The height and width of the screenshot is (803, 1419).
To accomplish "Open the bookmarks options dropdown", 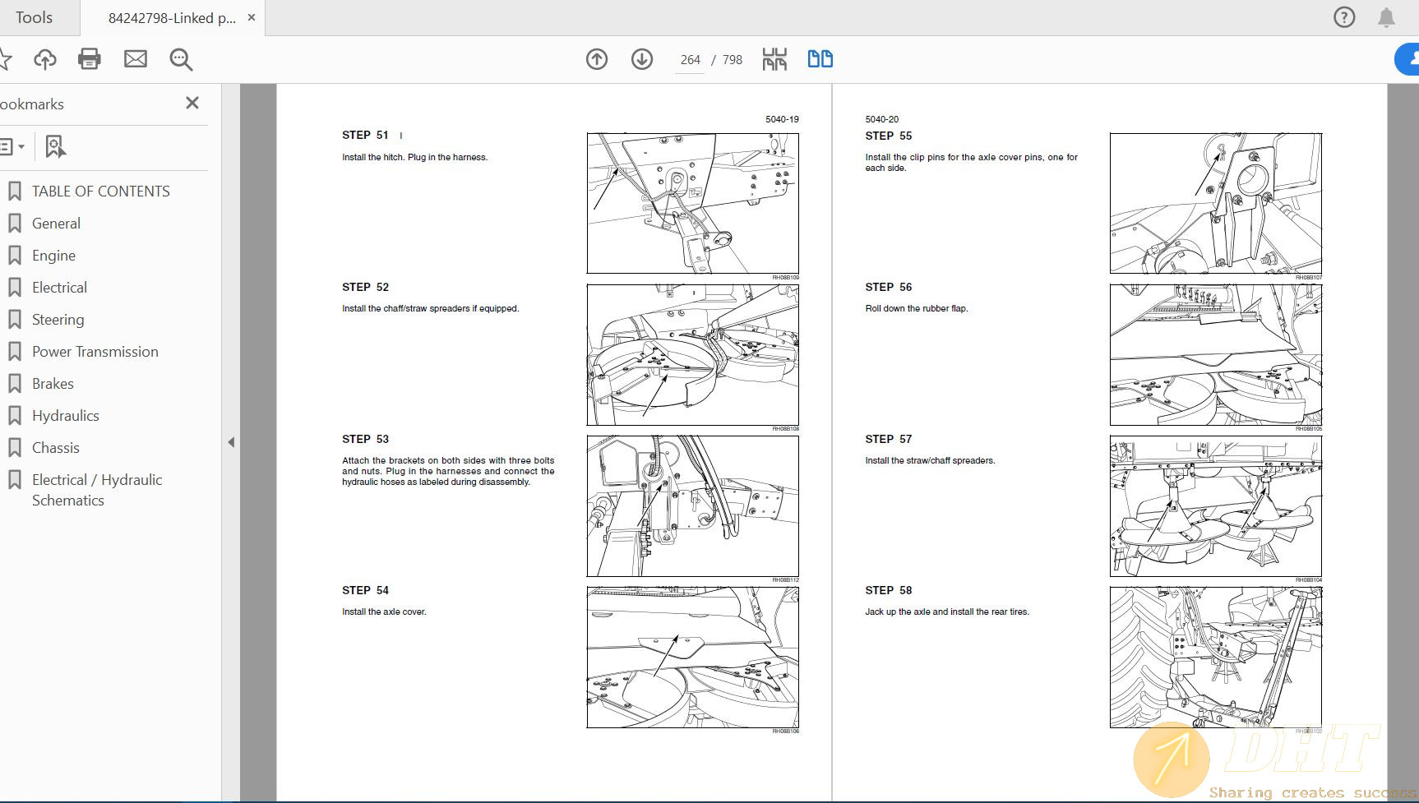I will click(x=12, y=147).
